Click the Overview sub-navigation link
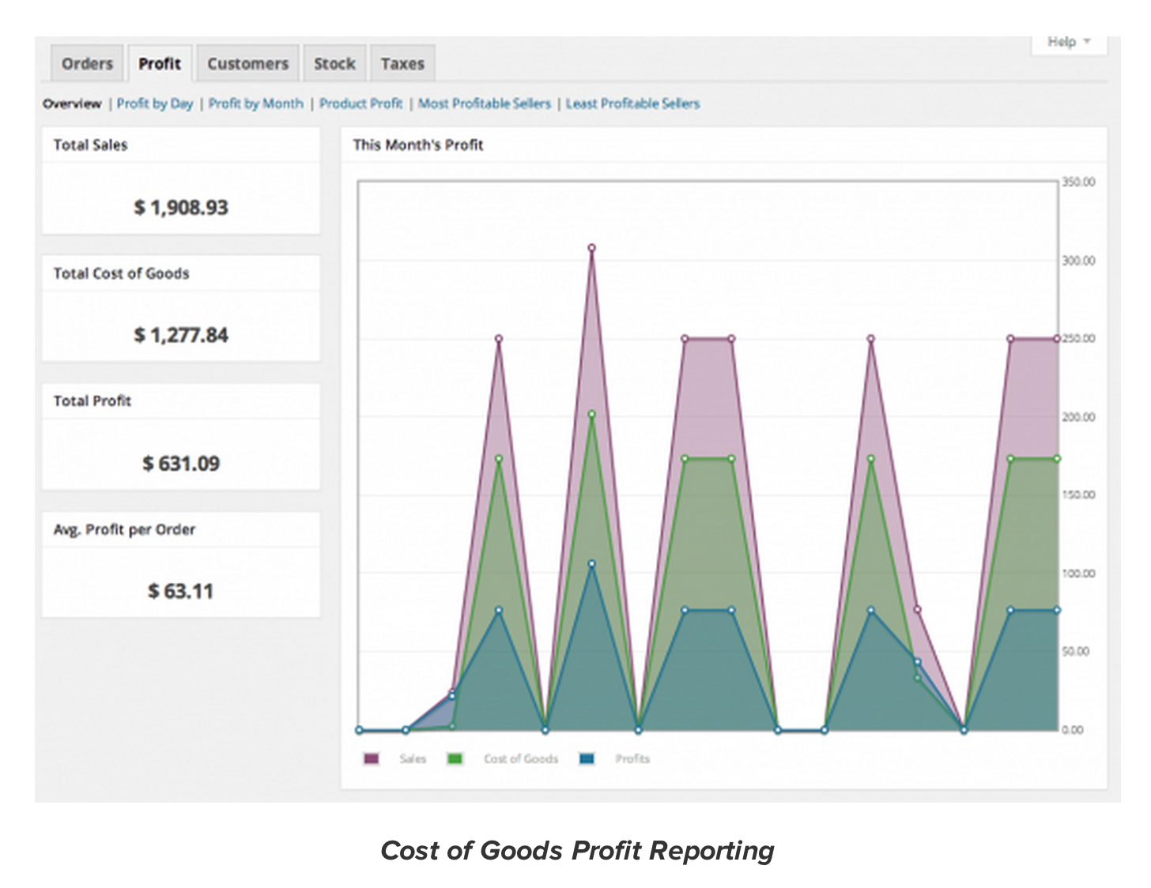The image size is (1151, 888). click(x=72, y=103)
